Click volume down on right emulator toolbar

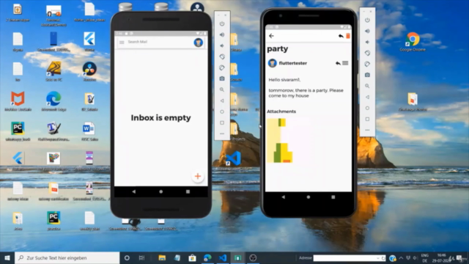click(367, 43)
